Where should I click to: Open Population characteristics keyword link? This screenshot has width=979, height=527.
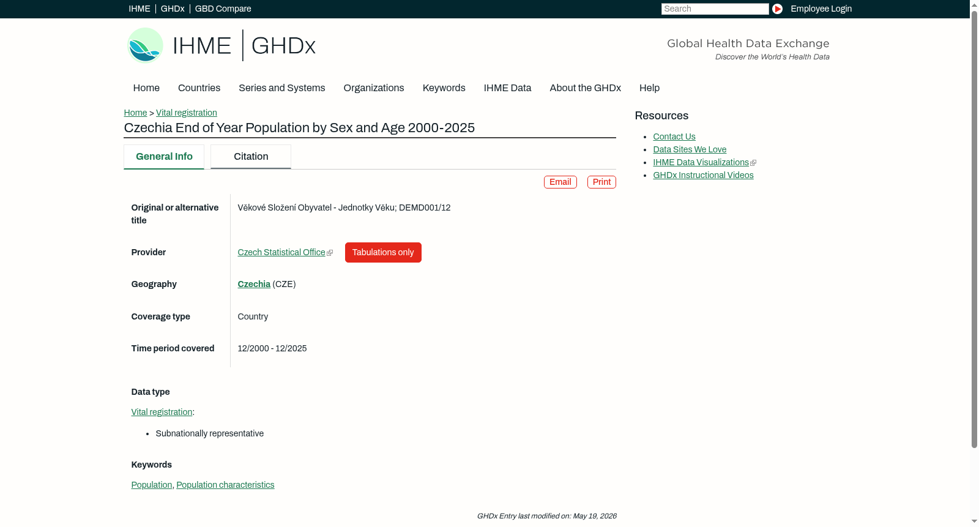click(x=225, y=485)
